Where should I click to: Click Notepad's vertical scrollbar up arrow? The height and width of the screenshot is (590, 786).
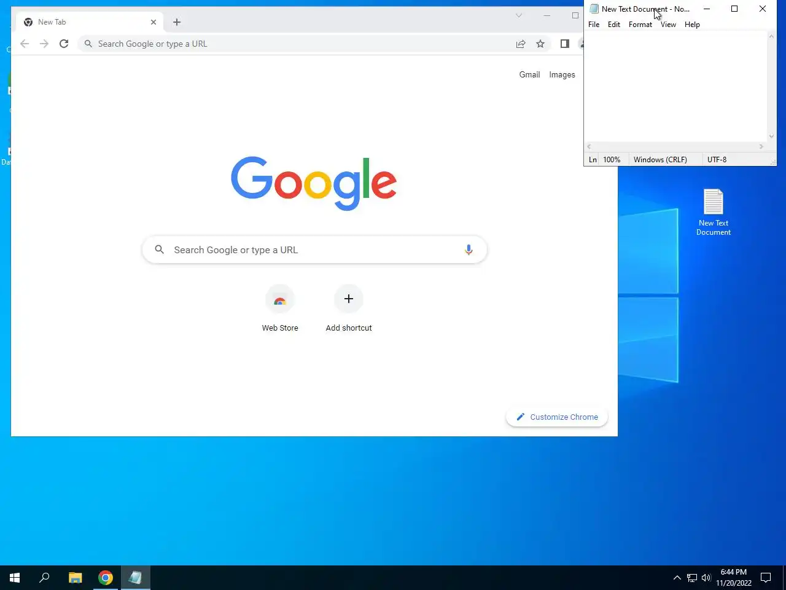pos(771,37)
